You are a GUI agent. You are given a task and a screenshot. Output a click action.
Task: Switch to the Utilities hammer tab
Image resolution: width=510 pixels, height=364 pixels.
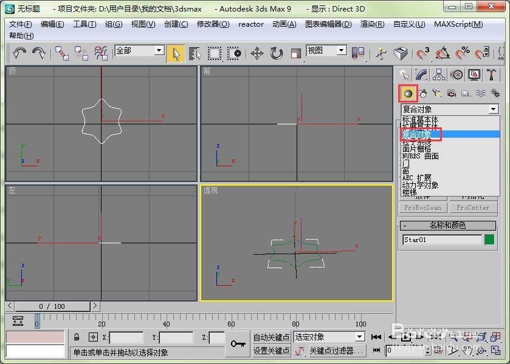point(491,75)
